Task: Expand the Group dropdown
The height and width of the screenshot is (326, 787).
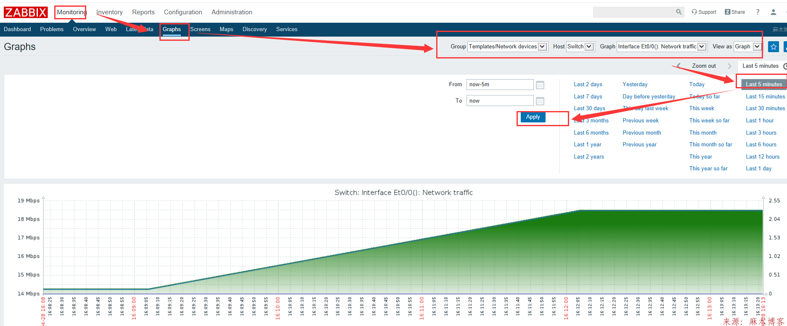Action: point(507,47)
